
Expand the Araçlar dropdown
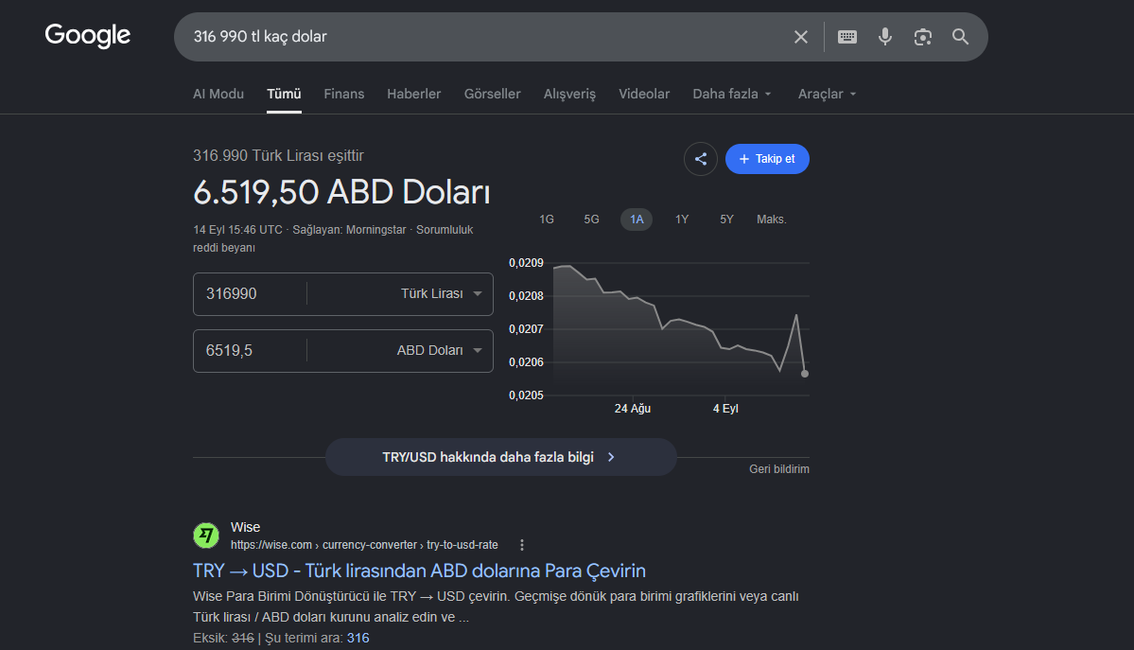point(828,94)
